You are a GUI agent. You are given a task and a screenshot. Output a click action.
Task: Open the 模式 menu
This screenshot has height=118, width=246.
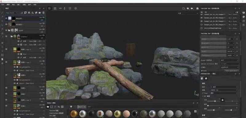coord(13,5)
